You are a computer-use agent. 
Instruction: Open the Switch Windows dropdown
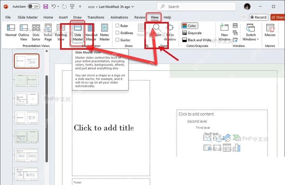click(251, 33)
